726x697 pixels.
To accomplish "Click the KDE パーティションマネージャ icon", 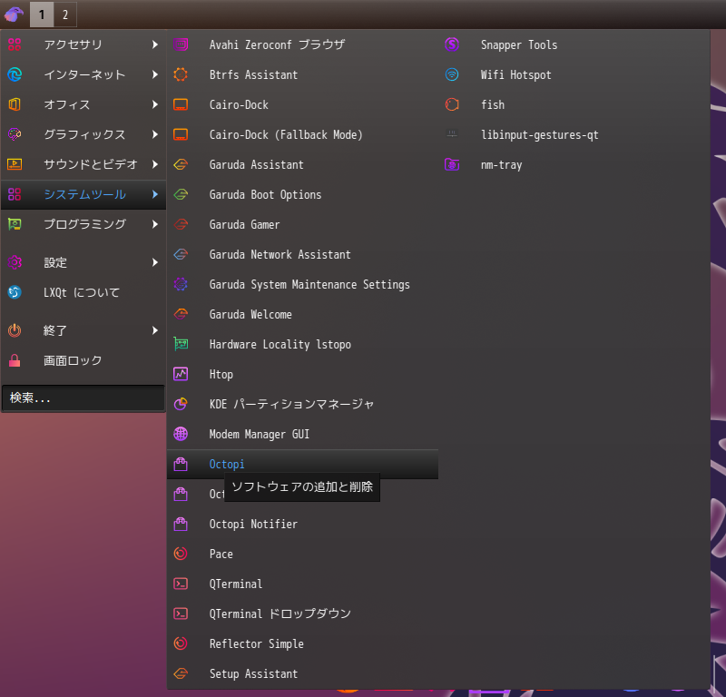I will (x=181, y=404).
